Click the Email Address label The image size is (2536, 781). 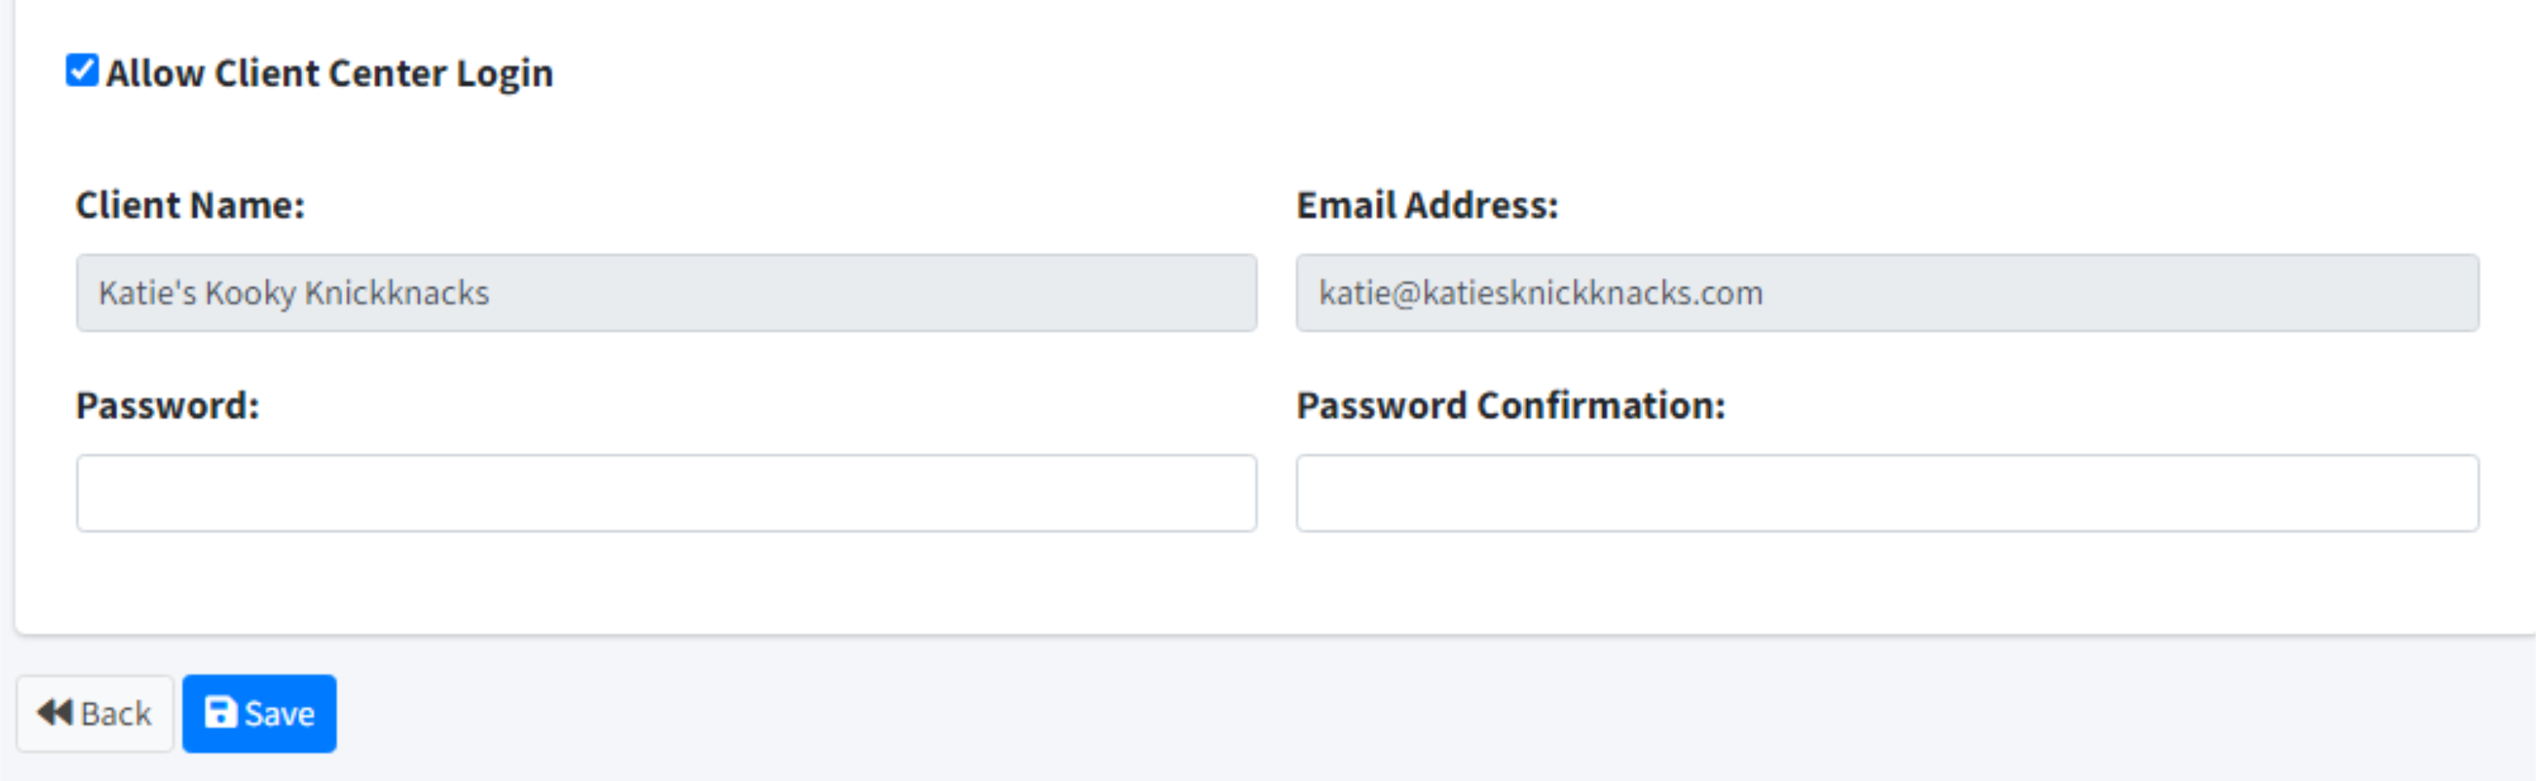click(1427, 205)
